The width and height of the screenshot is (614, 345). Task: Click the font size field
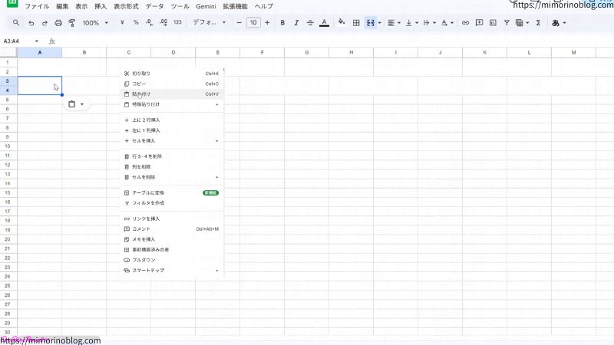click(253, 23)
